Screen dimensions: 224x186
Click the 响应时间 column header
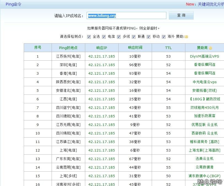135,48
